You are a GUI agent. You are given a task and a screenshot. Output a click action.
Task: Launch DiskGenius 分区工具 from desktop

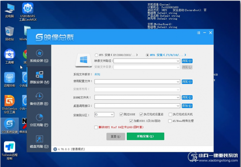[x=10, y=104]
